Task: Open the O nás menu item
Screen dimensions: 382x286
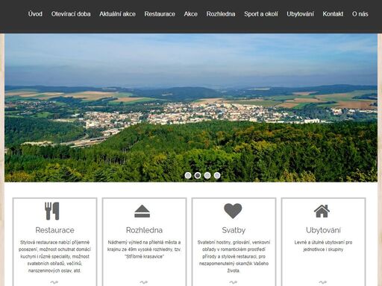Action: [360, 14]
